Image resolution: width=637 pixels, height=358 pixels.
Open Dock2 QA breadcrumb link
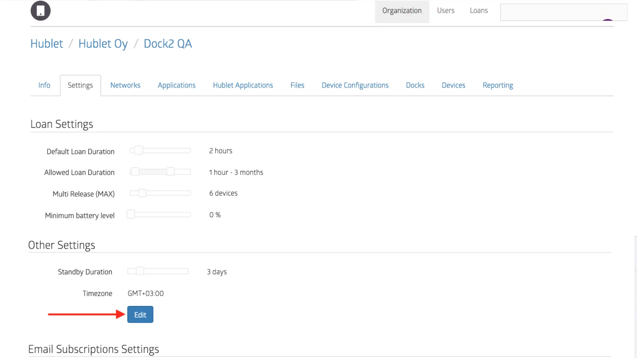click(168, 44)
